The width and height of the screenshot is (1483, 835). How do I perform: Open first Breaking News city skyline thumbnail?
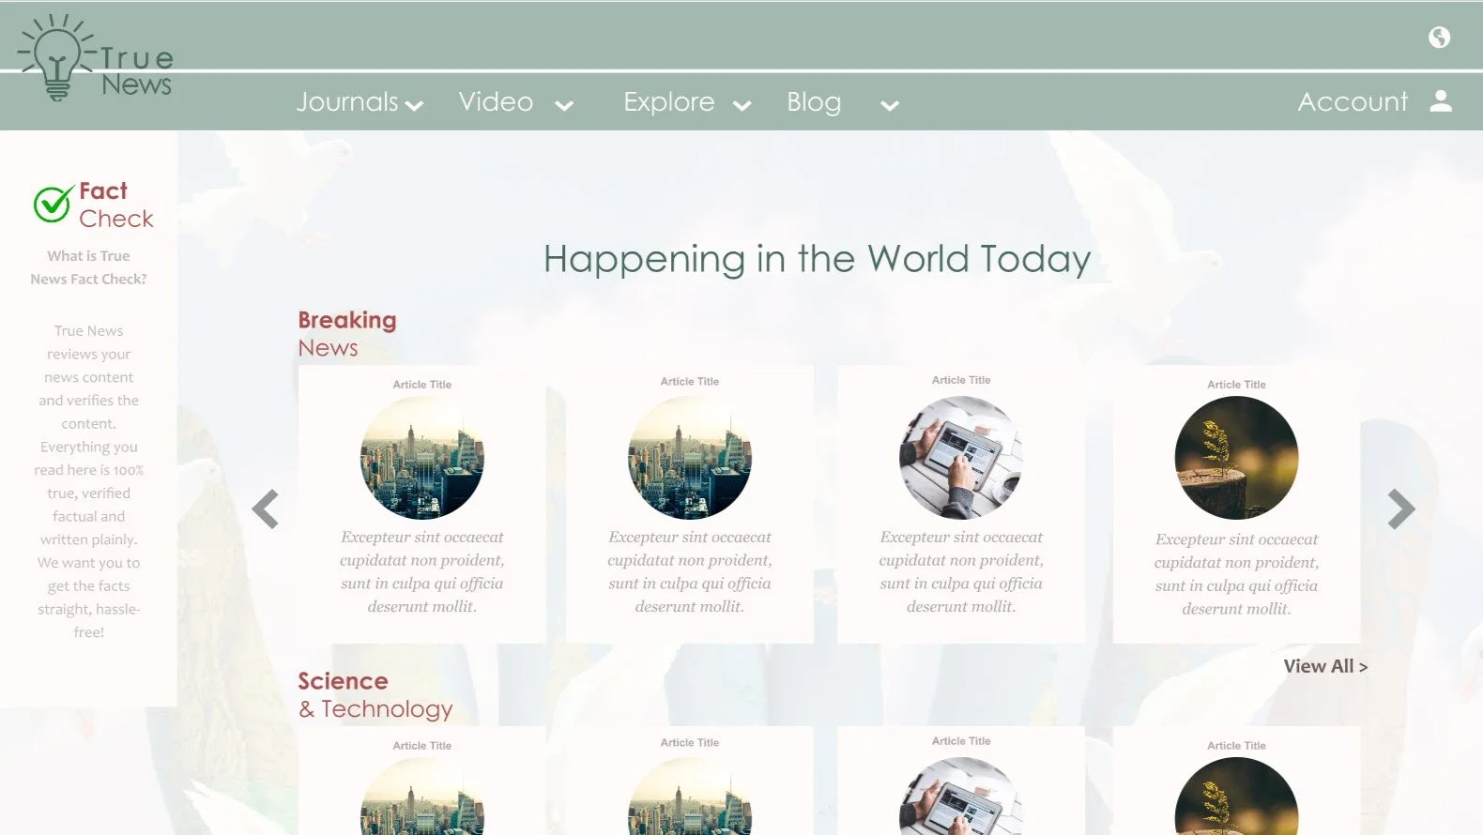(422, 458)
